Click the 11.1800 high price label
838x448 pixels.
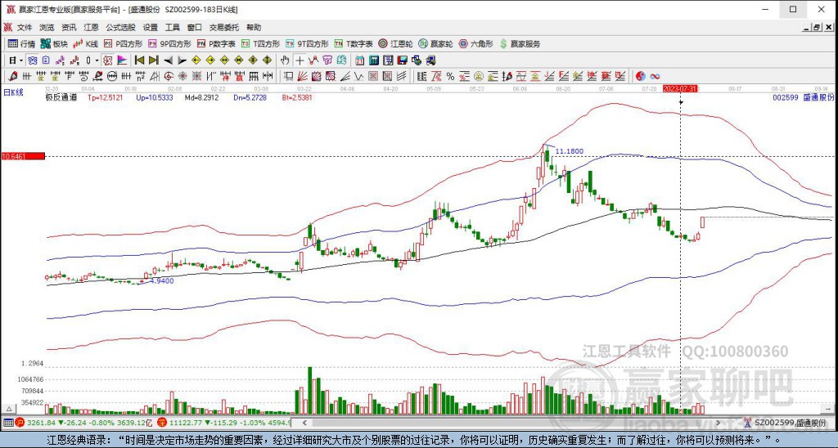pyautogui.click(x=570, y=151)
